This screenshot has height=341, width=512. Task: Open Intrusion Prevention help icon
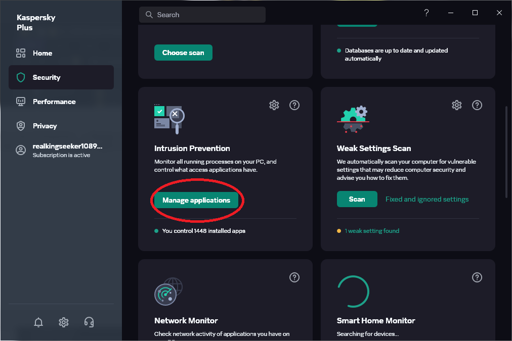point(294,105)
